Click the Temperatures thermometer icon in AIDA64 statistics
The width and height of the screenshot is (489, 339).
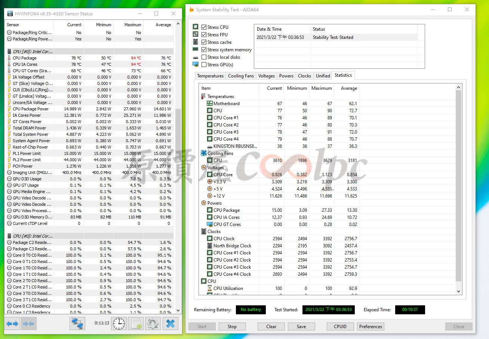203,97
